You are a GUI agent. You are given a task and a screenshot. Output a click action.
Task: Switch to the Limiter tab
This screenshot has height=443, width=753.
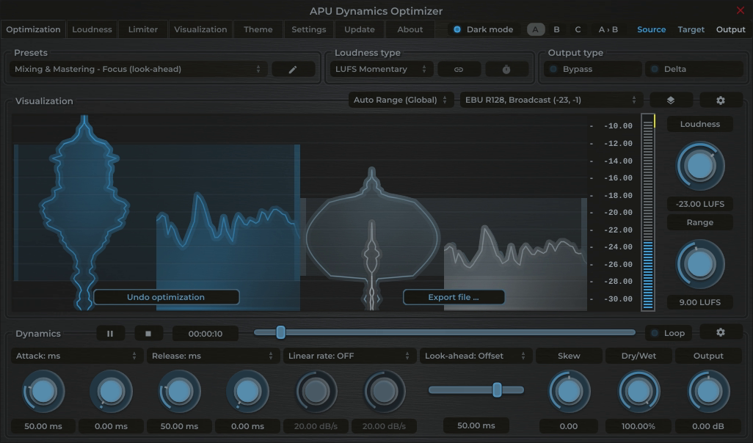pyautogui.click(x=142, y=29)
